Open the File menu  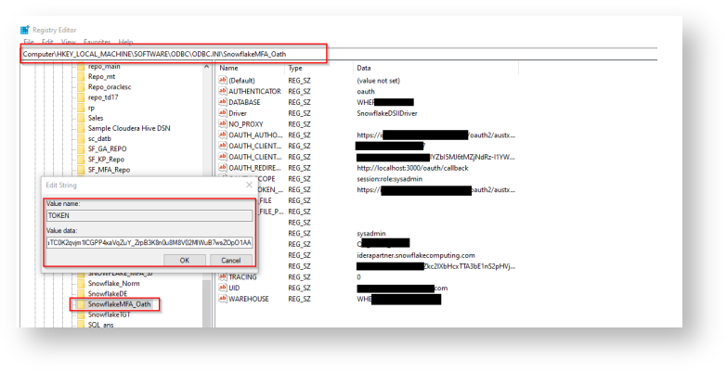[28, 42]
